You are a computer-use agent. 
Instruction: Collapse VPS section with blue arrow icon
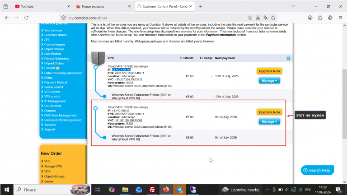(288, 58)
